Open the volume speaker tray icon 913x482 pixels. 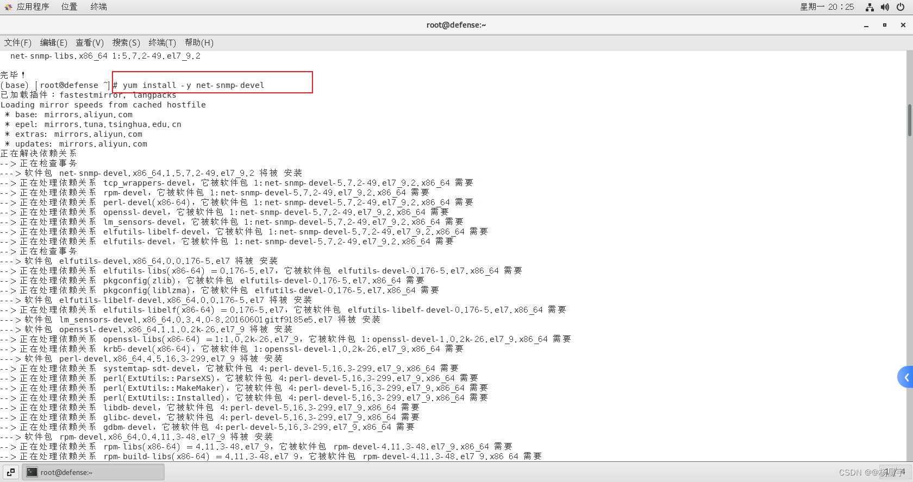[x=885, y=7]
